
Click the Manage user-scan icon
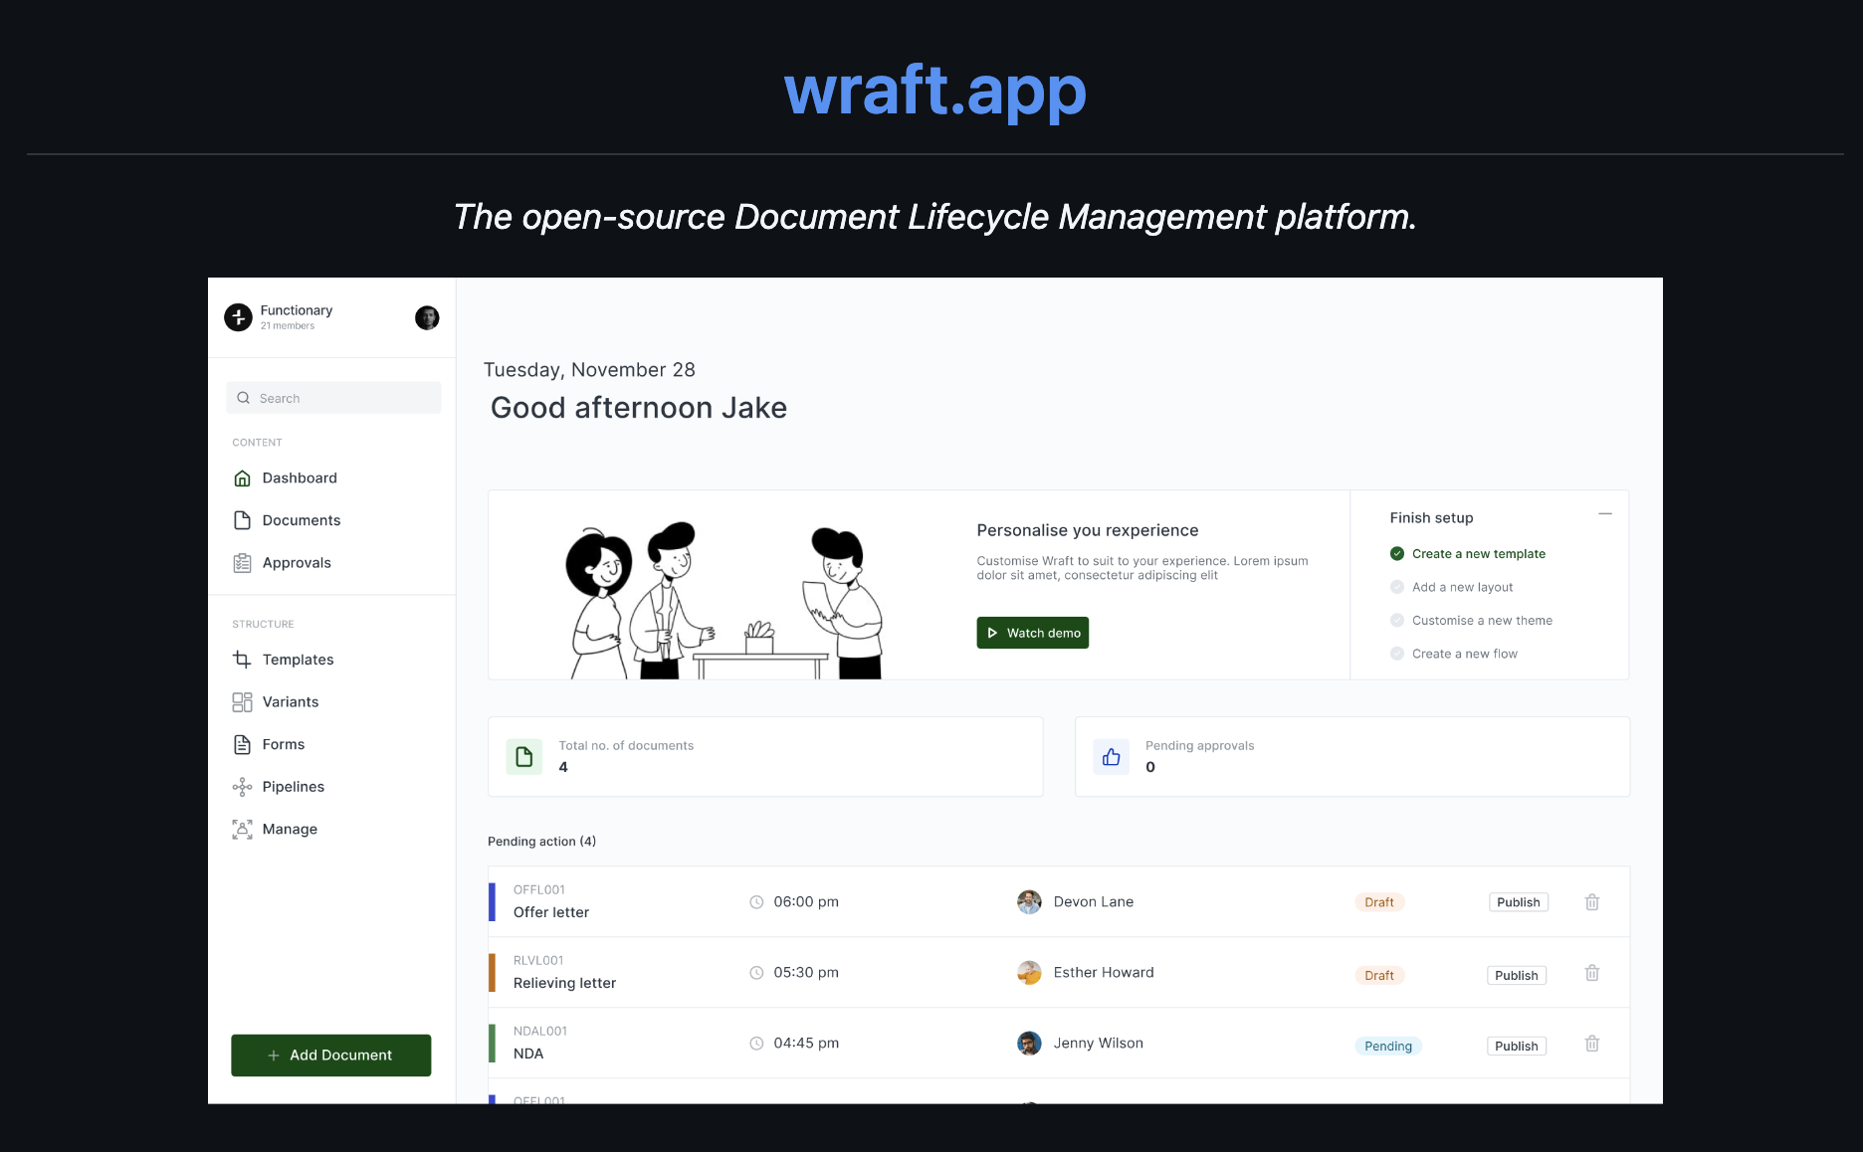242,830
